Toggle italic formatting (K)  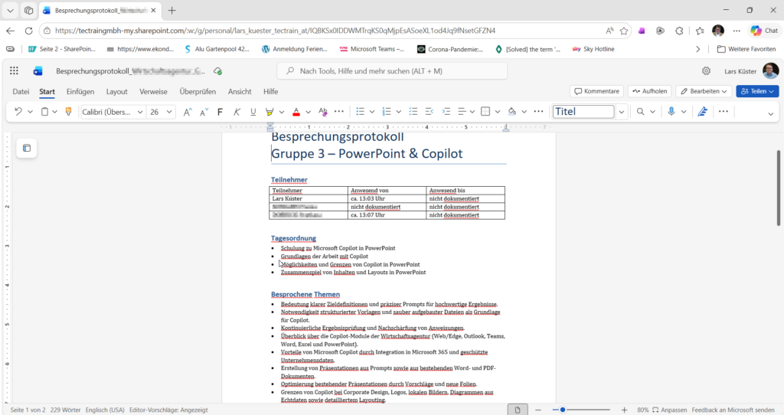pos(237,112)
